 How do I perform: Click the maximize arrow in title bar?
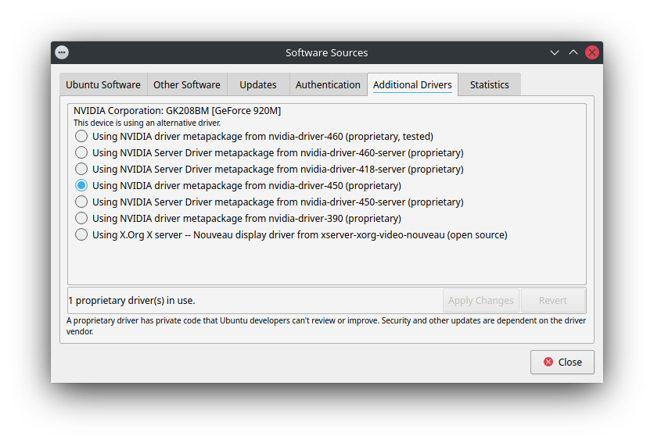click(x=573, y=52)
